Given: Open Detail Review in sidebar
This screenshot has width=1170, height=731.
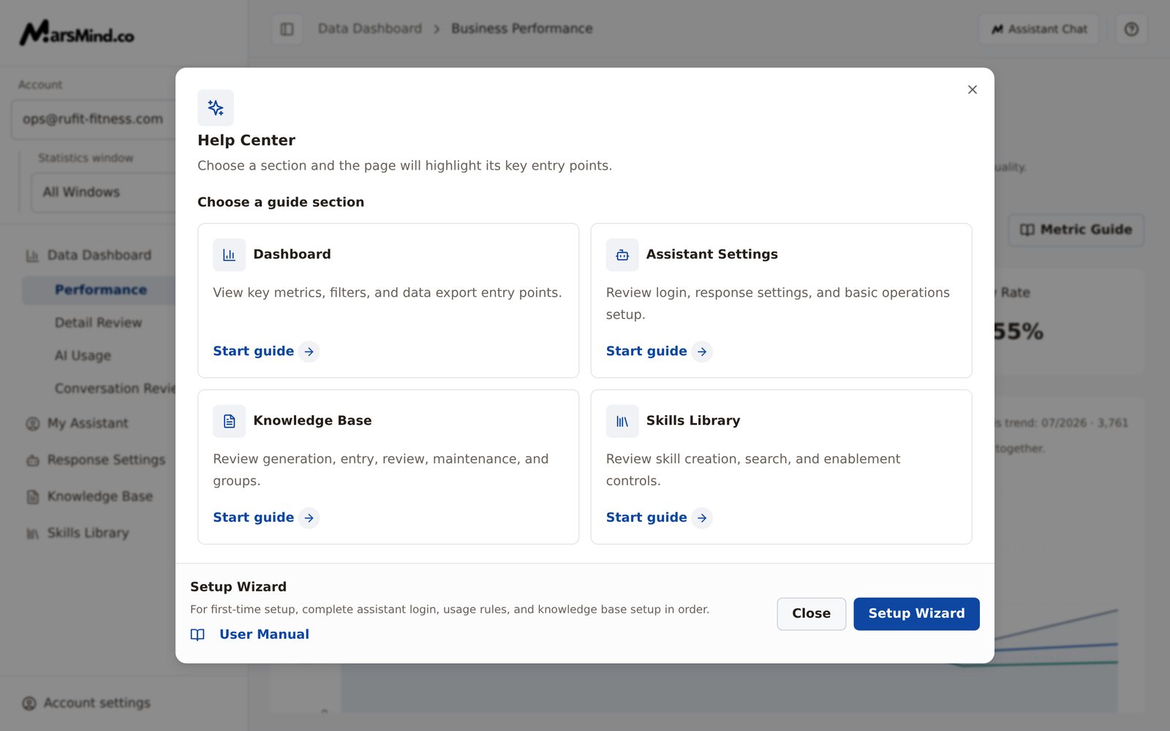Looking at the screenshot, I should click(x=98, y=323).
